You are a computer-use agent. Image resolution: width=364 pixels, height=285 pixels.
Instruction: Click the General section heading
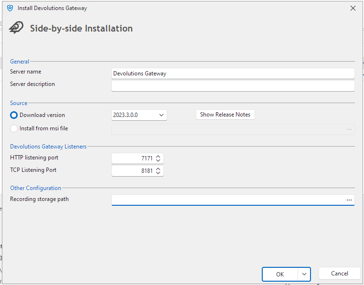click(20, 62)
